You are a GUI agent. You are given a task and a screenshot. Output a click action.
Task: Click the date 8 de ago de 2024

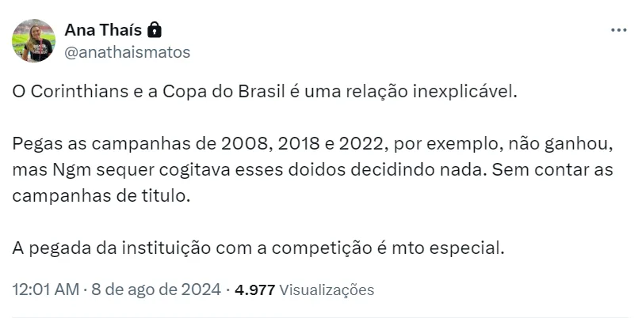(157, 290)
